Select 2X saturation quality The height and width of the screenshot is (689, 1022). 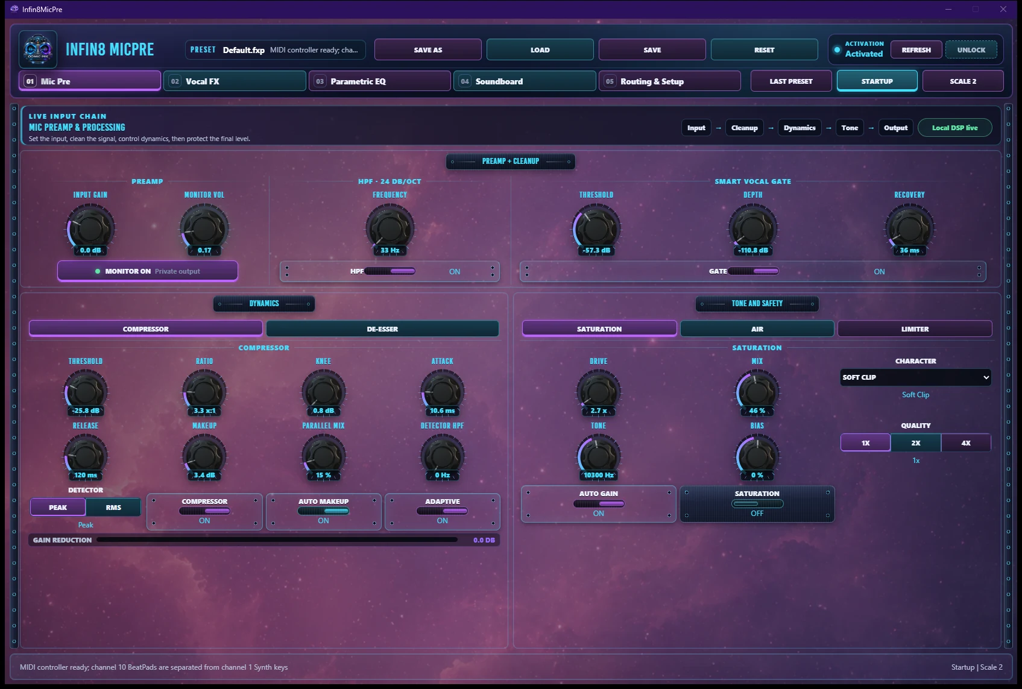coord(915,443)
